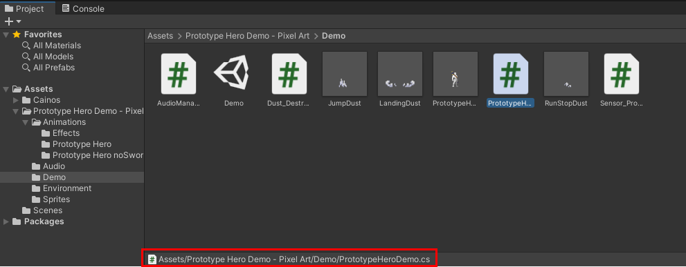
Task: Expand the Packages folder
Action: [6, 221]
